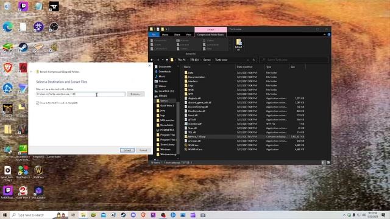This screenshot has width=390, height=219.
Task: Open the Steam desktop shortcut
Action: 23,47
